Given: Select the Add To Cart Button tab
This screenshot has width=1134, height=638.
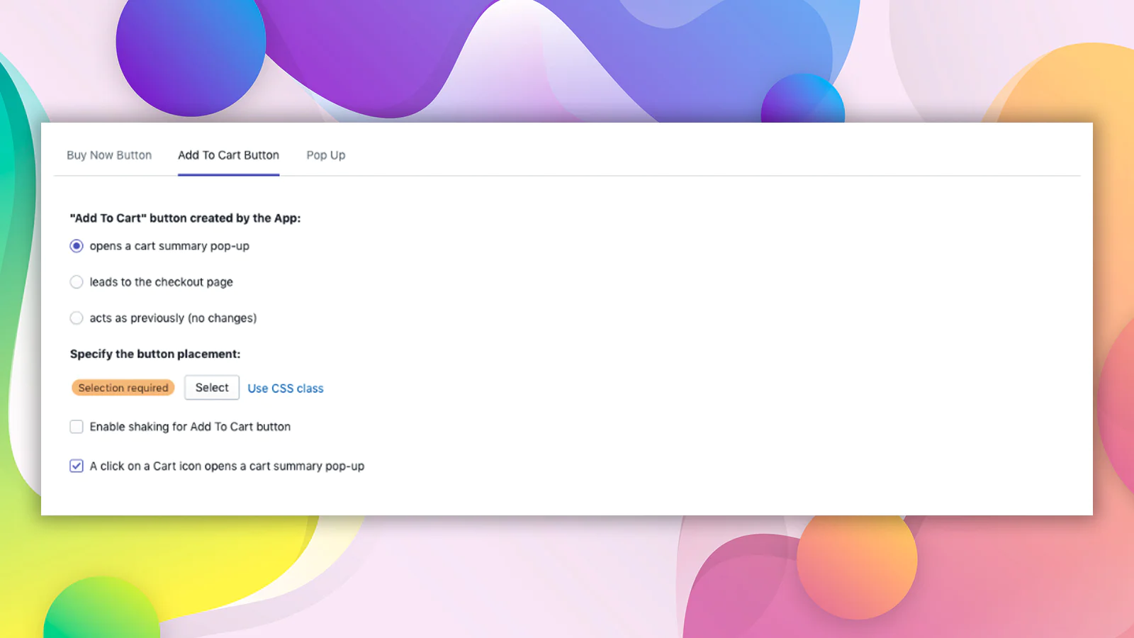Looking at the screenshot, I should 228,155.
